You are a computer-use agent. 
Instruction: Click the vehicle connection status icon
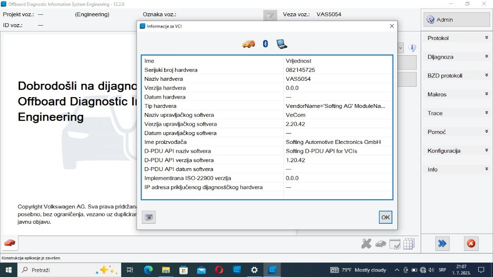coord(270,16)
